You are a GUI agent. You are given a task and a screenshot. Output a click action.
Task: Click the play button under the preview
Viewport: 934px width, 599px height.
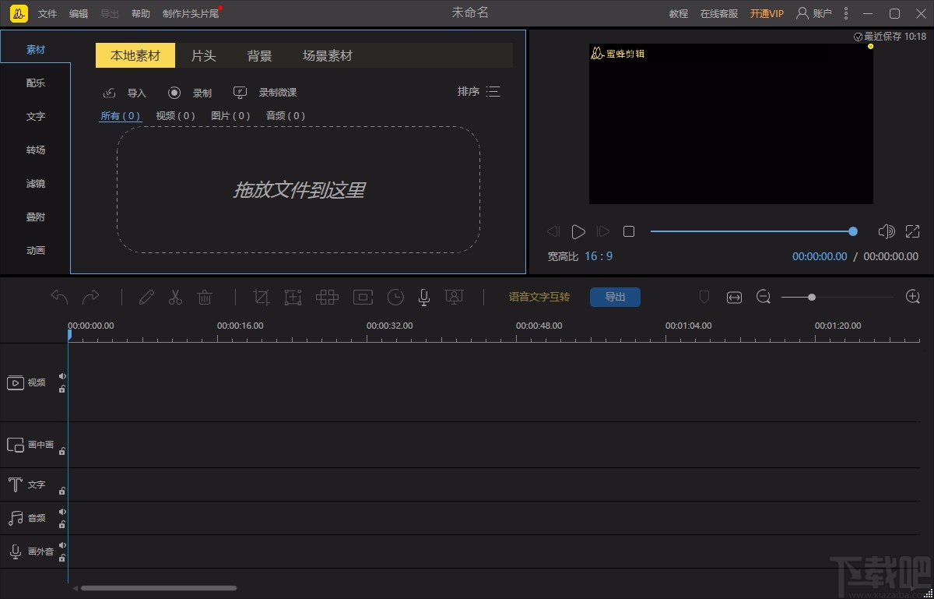pyautogui.click(x=578, y=231)
